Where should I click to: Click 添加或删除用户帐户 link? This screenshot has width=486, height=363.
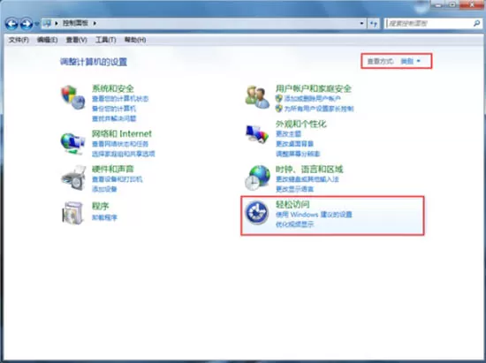tap(313, 99)
